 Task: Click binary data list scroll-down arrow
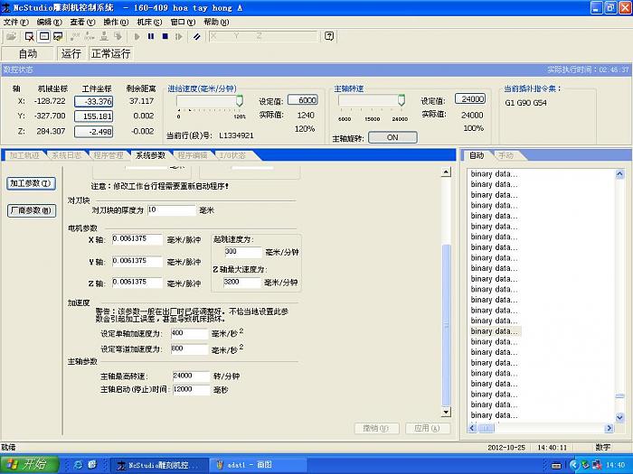click(x=619, y=417)
